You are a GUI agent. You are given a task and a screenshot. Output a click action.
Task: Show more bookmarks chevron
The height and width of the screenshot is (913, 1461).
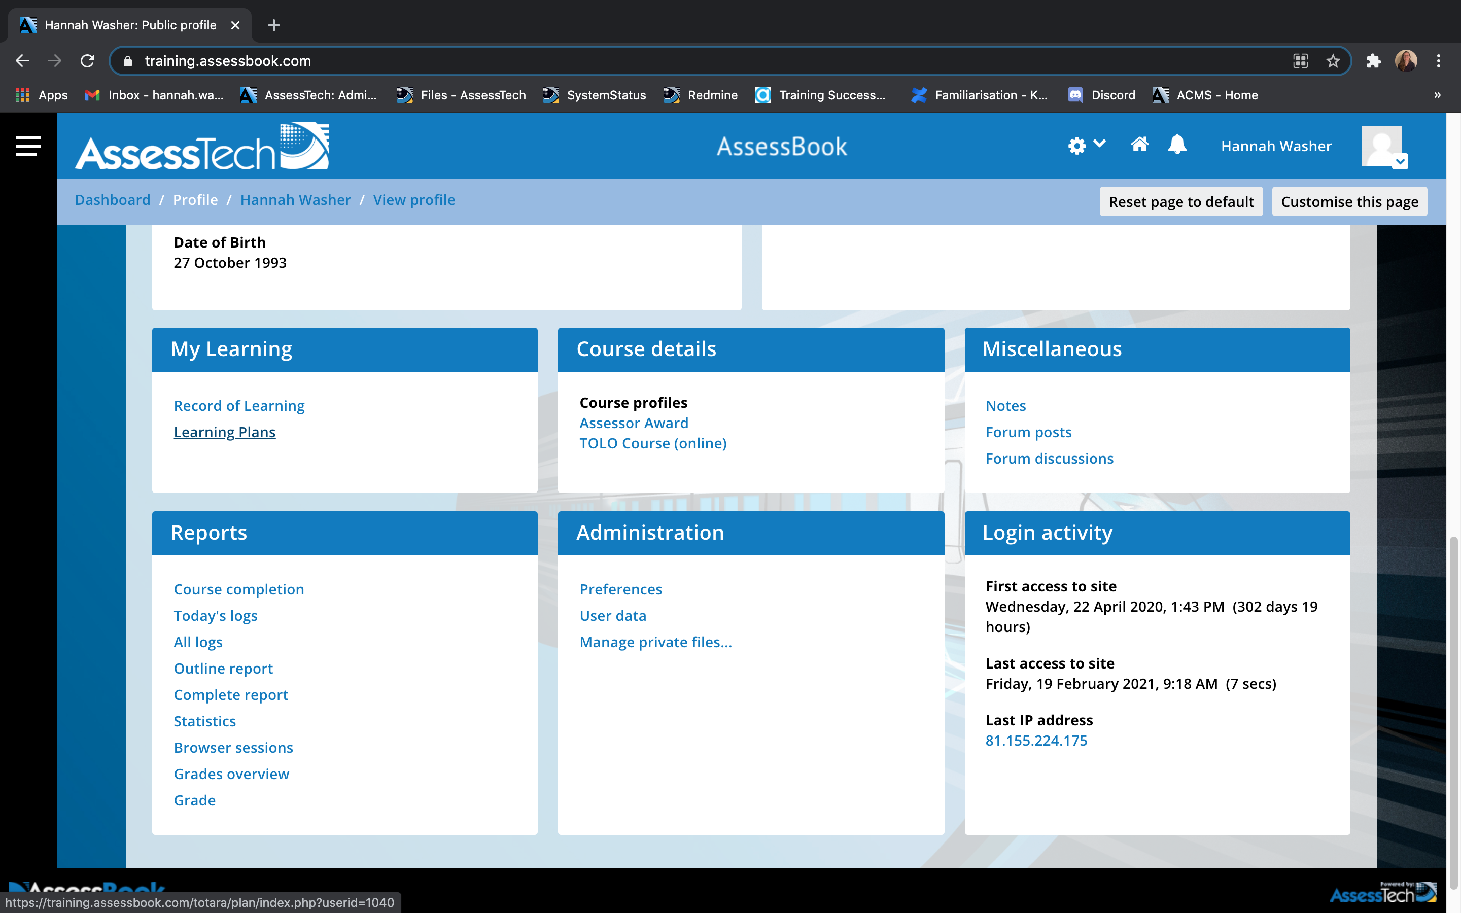[1438, 95]
